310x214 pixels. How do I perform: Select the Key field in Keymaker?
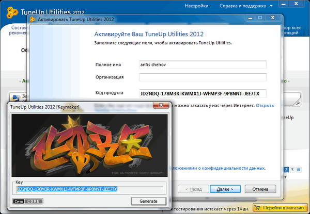(90, 189)
